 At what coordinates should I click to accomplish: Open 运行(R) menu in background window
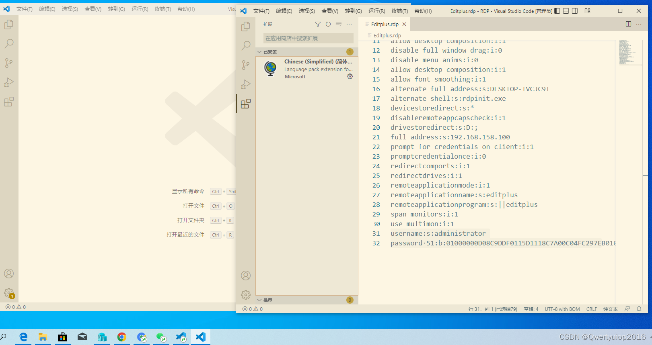pyautogui.click(x=140, y=9)
